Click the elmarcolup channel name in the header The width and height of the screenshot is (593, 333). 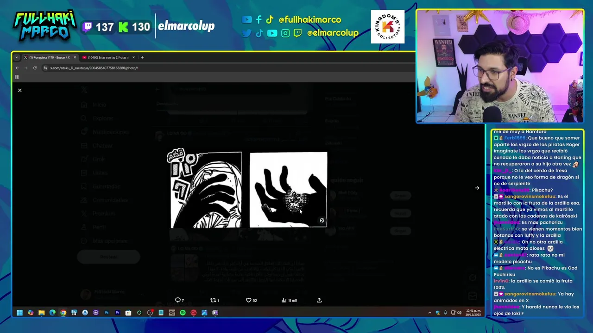[x=186, y=26]
